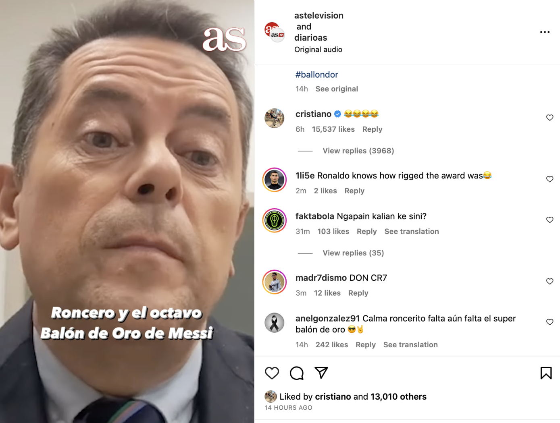
Task: Click See original under caption
Action: tap(337, 89)
